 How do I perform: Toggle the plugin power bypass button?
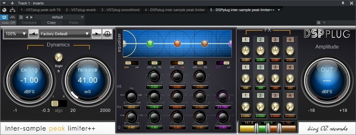coord(4,17)
